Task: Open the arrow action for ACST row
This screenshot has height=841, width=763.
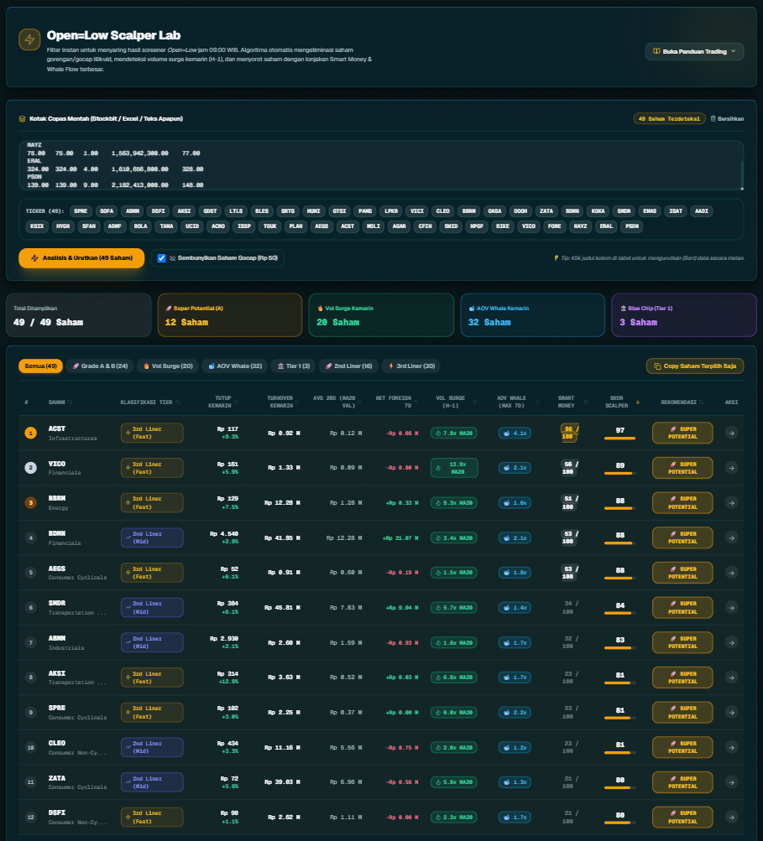Action: point(731,433)
